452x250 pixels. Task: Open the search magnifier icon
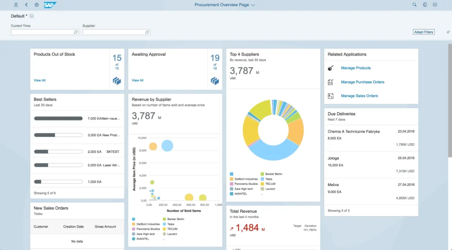click(414, 5)
